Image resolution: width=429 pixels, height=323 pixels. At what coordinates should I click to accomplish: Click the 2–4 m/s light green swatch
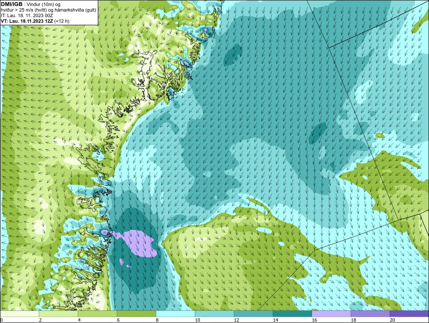[58, 314]
